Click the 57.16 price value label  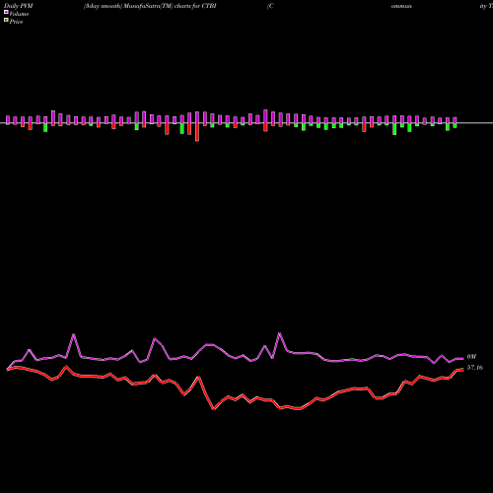tap(475, 368)
